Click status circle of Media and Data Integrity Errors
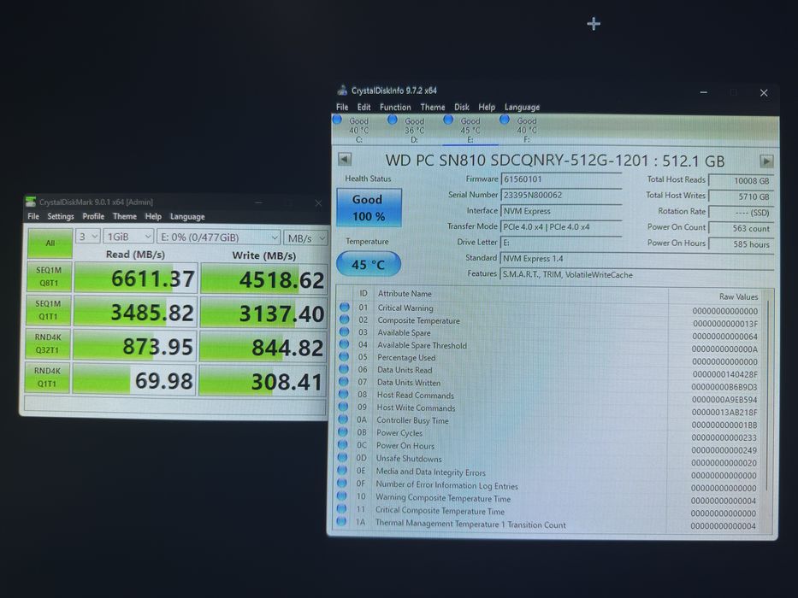This screenshot has width=798, height=598. (342, 471)
